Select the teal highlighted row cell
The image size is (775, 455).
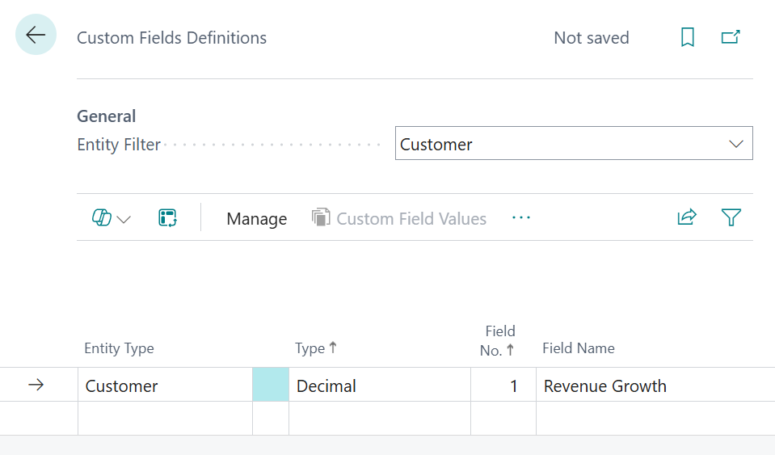pos(270,385)
